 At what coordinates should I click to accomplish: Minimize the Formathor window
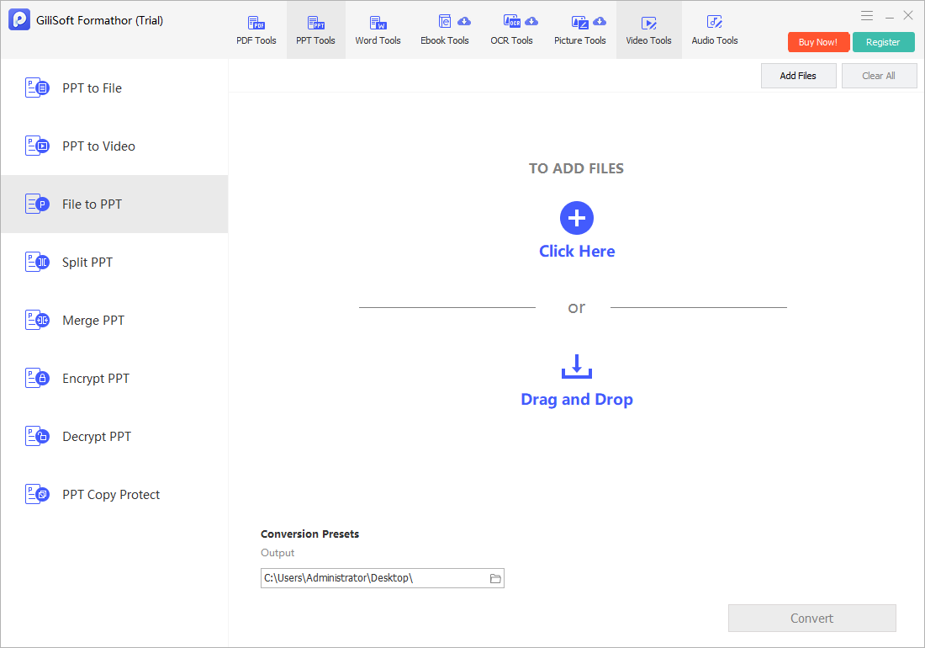[x=889, y=17]
